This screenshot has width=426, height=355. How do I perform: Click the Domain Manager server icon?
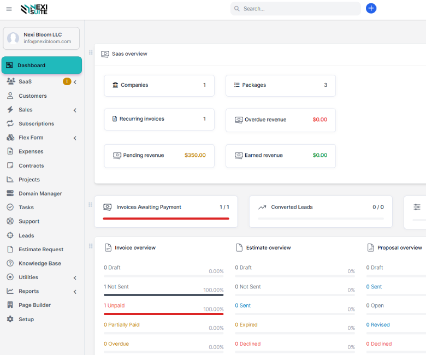[10, 193]
